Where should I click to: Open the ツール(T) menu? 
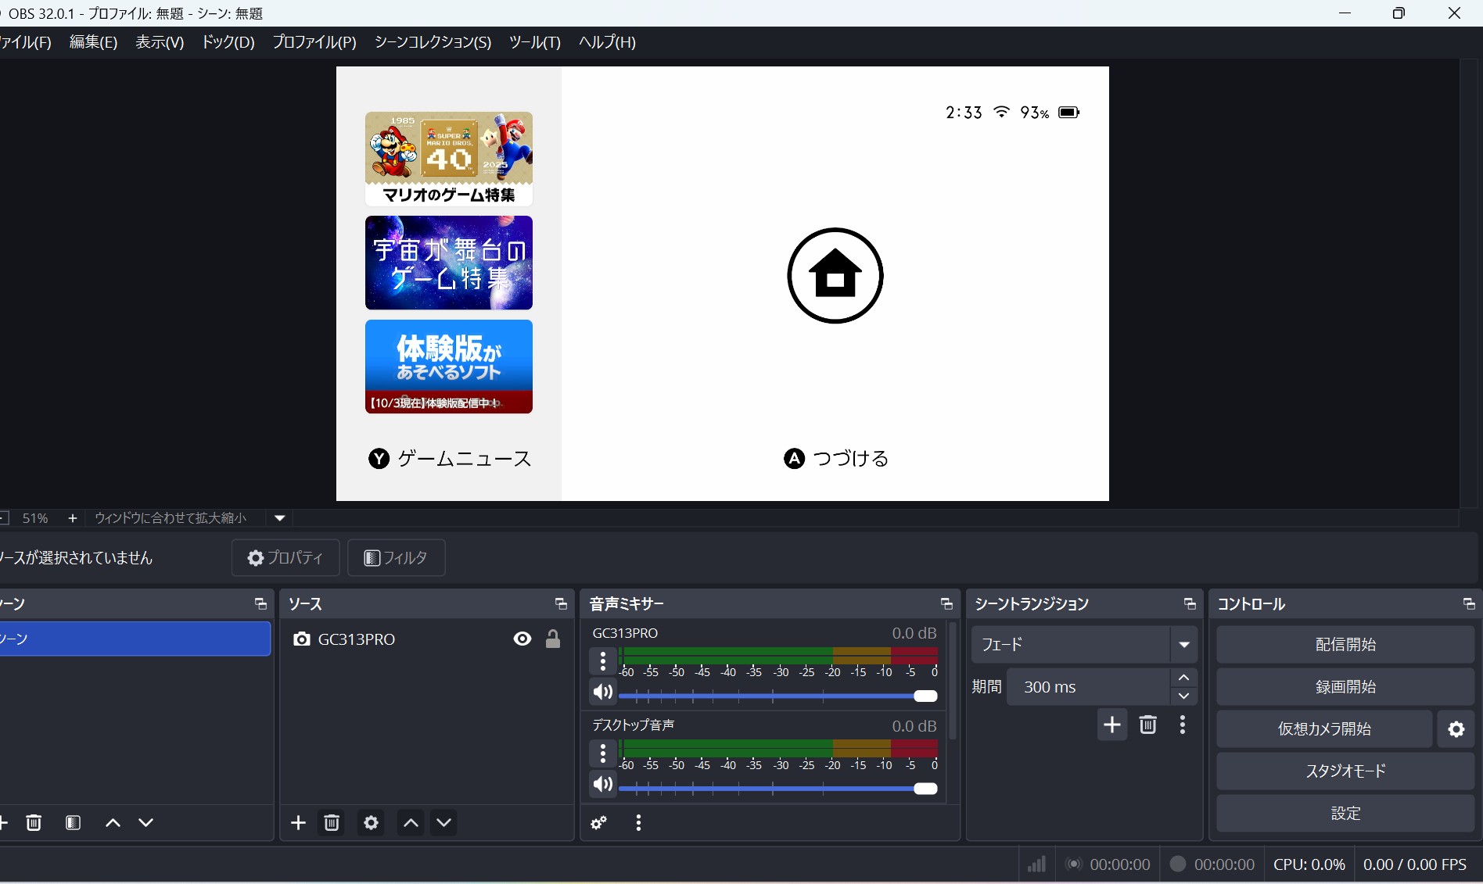(535, 42)
